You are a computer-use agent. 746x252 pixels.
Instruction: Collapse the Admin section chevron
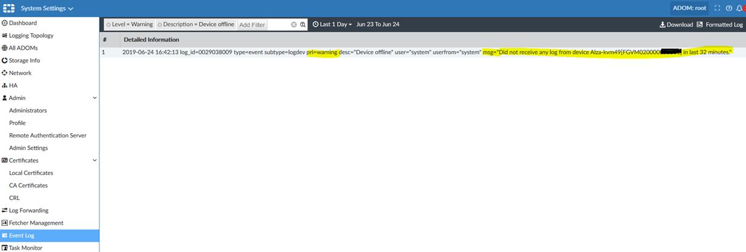[94, 98]
